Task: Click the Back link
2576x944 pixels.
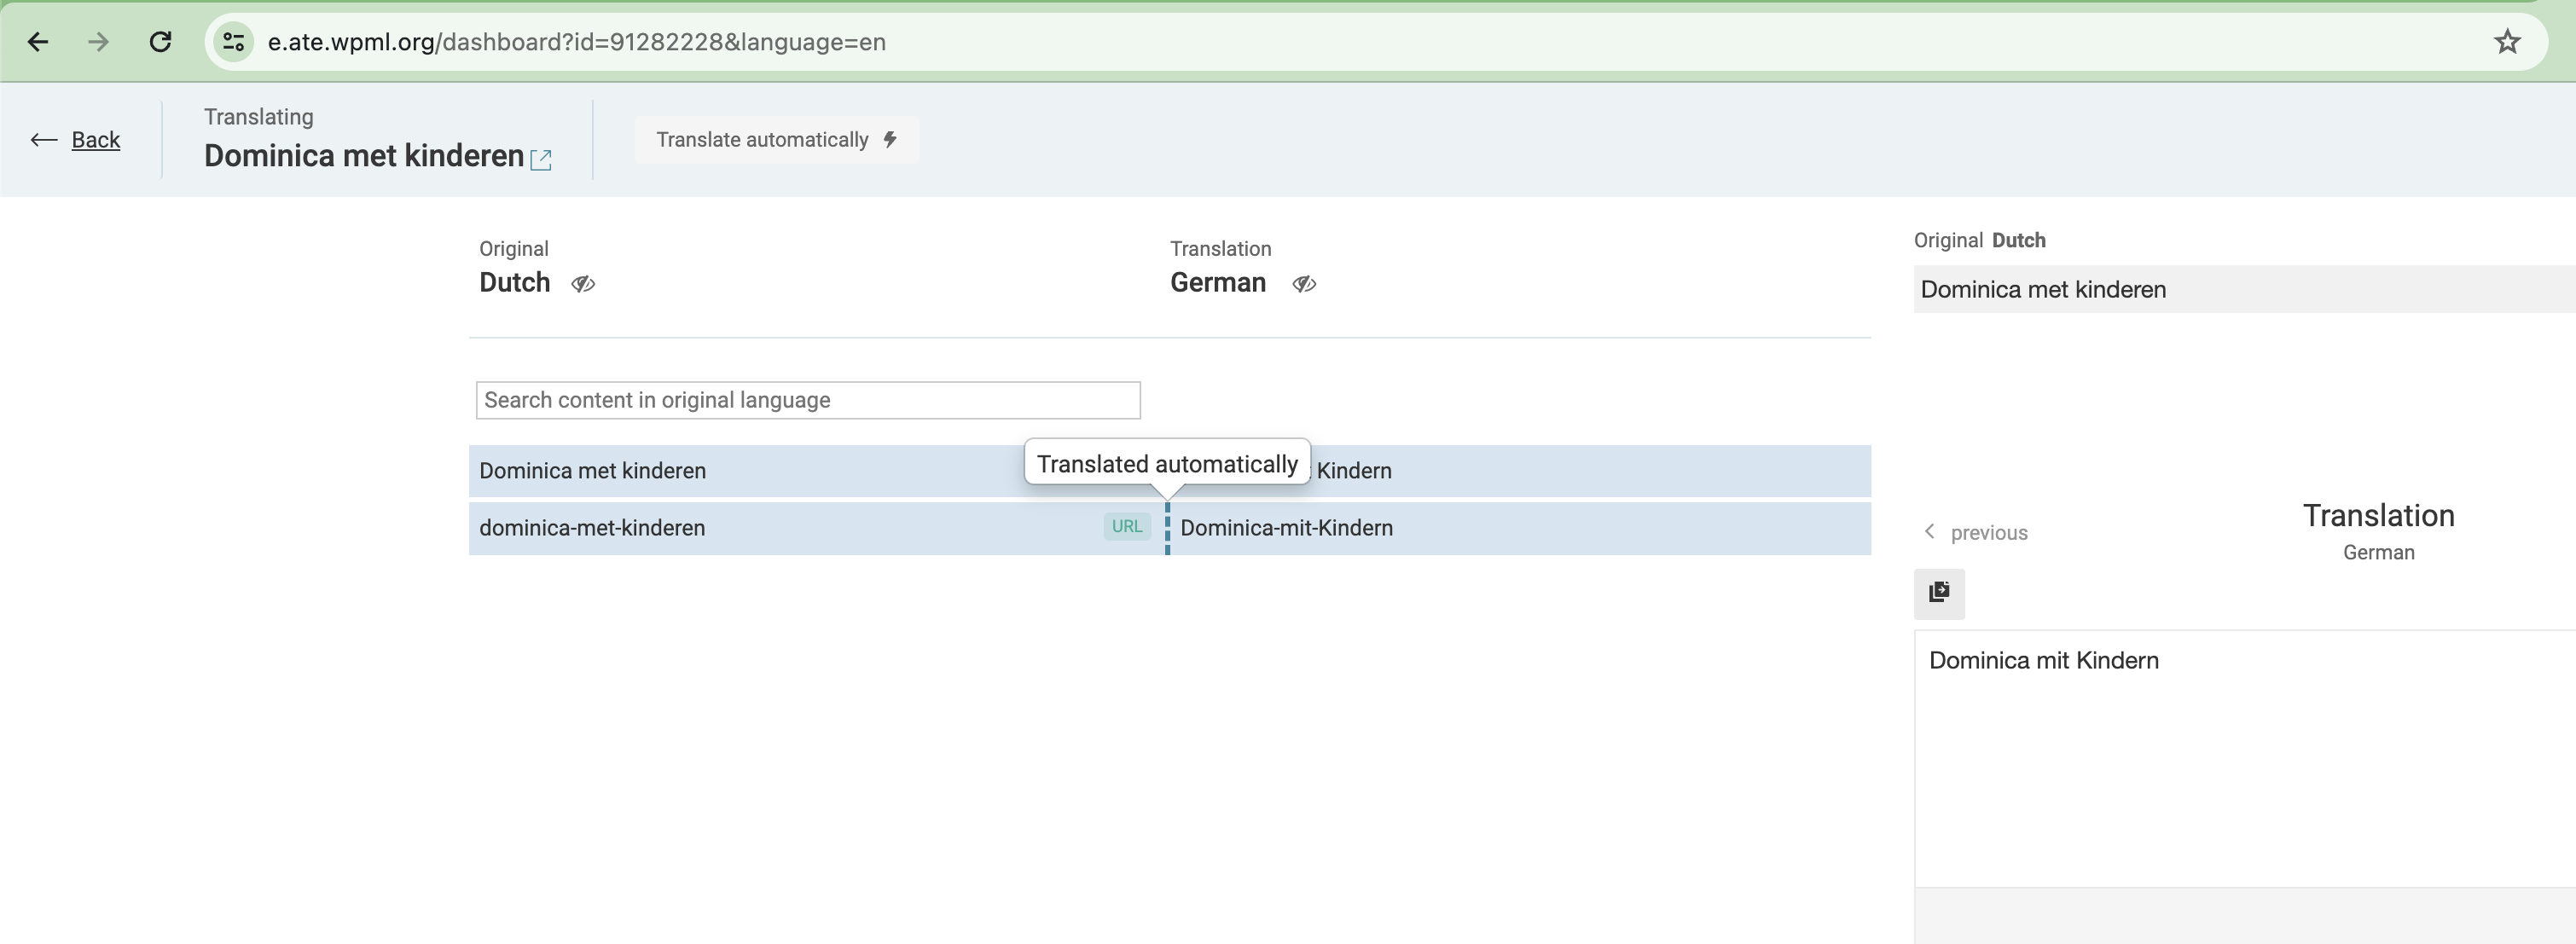Action: 96,140
